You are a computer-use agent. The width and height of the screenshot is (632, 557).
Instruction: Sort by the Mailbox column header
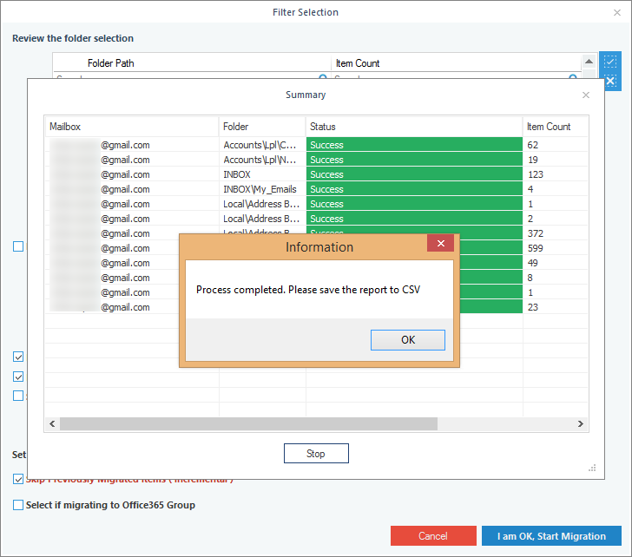point(130,127)
